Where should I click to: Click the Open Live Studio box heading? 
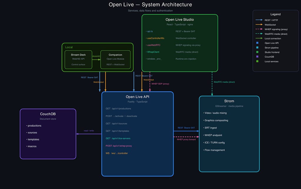click(180, 20)
